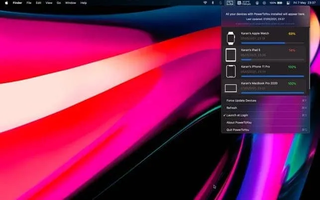Open the Go menu
320x200 pixels.
(59, 2)
